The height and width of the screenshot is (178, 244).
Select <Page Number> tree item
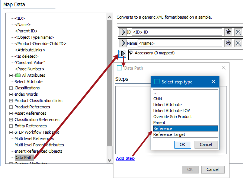30,69
